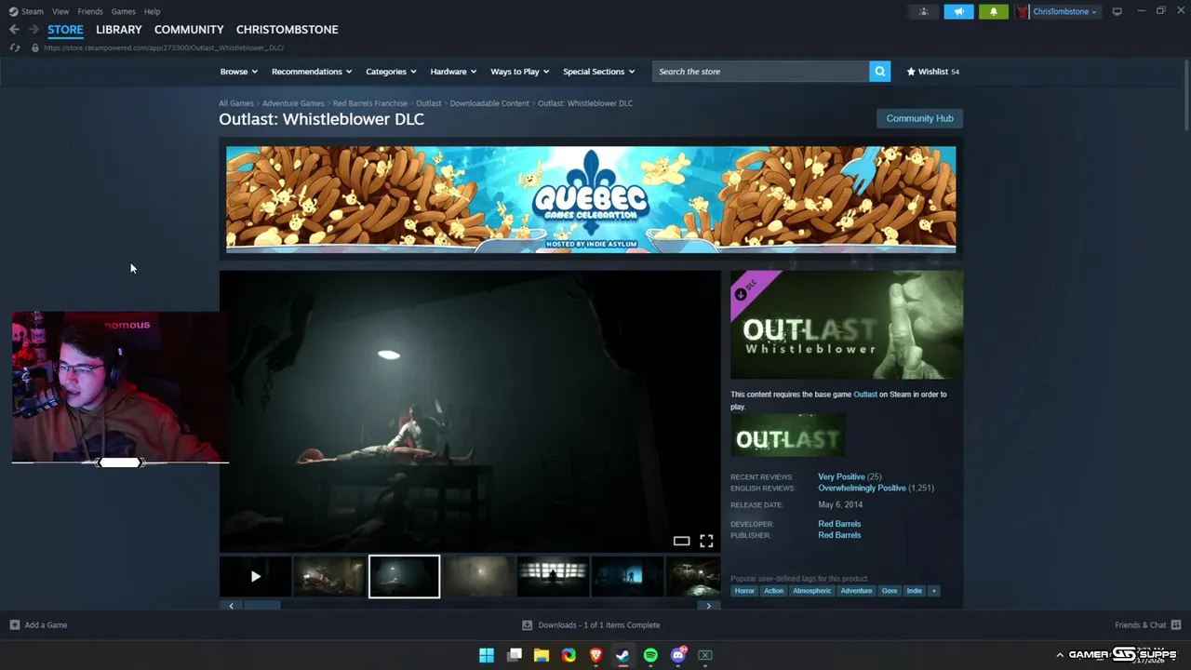Click the All Games breadcrumb
Image resolution: width=1191 pixels, height=670 pixels.
tap(236, 103)
